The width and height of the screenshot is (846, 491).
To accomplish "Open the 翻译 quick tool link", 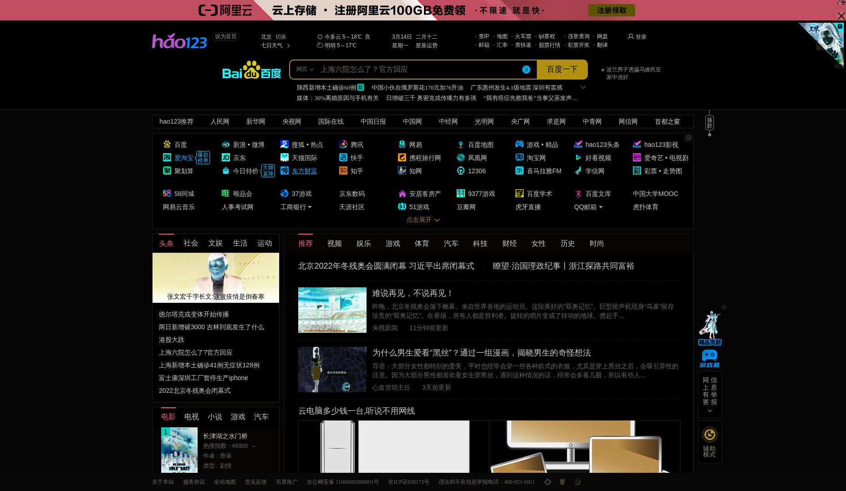I will [x=602, y=45].
